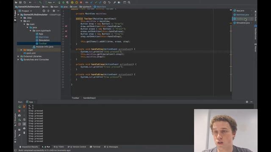Image resolution: width=271 pixels, height=152 pixels.
Task: Click the Save All toolbar icon
Action: 20,3
